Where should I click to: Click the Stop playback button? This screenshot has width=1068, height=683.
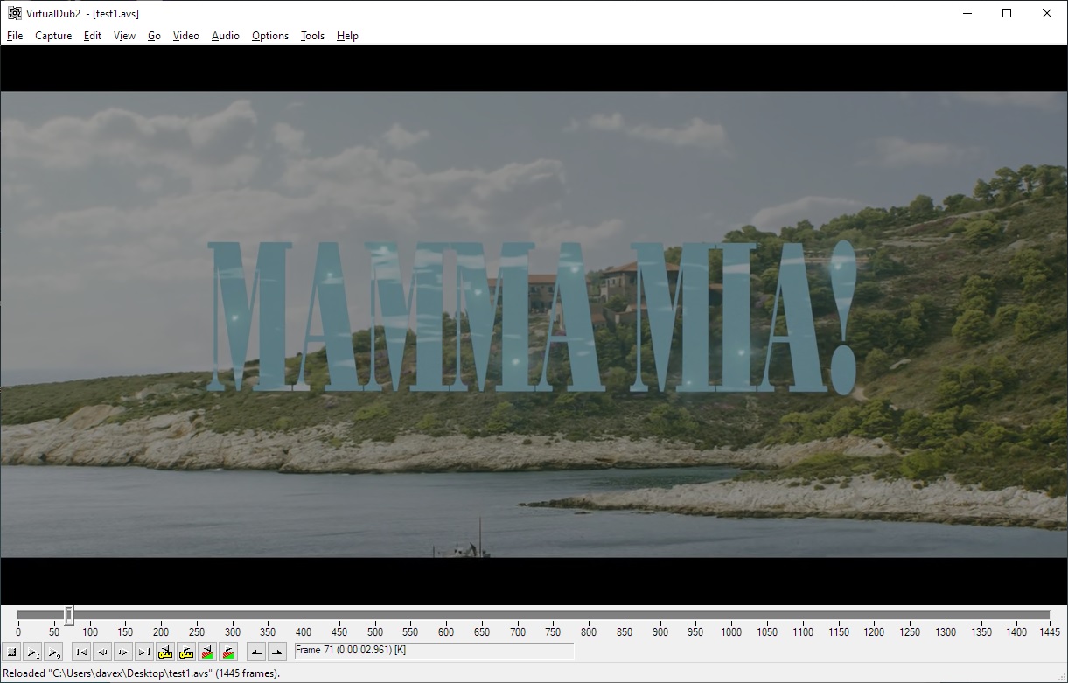tap(11, 652)
